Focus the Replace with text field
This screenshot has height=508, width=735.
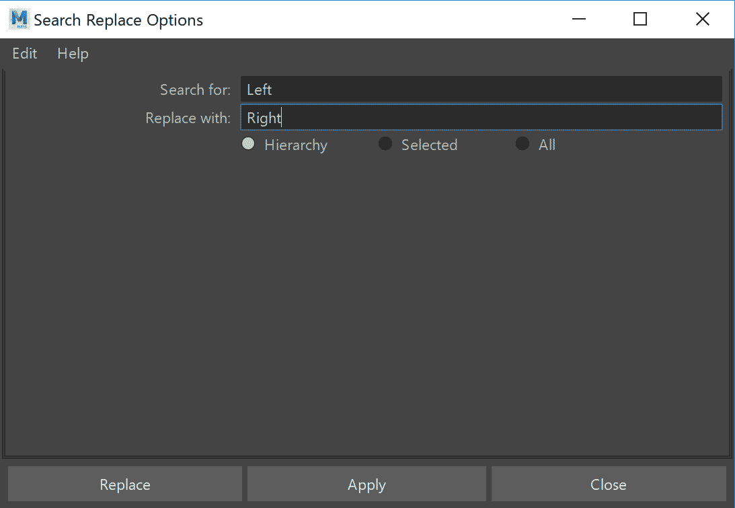click(x=481, y=118)
